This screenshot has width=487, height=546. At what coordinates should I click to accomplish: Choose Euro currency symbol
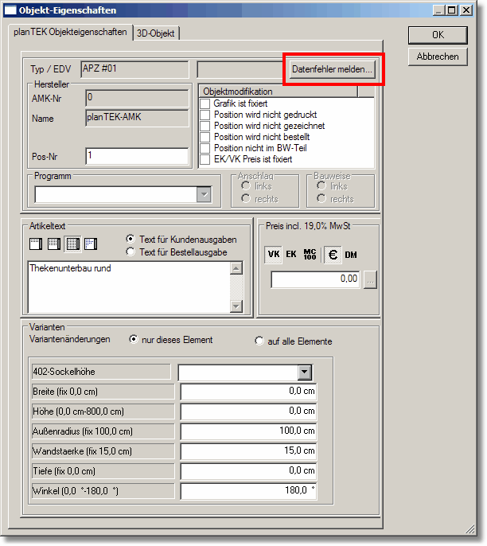click(x=331, y=255)
